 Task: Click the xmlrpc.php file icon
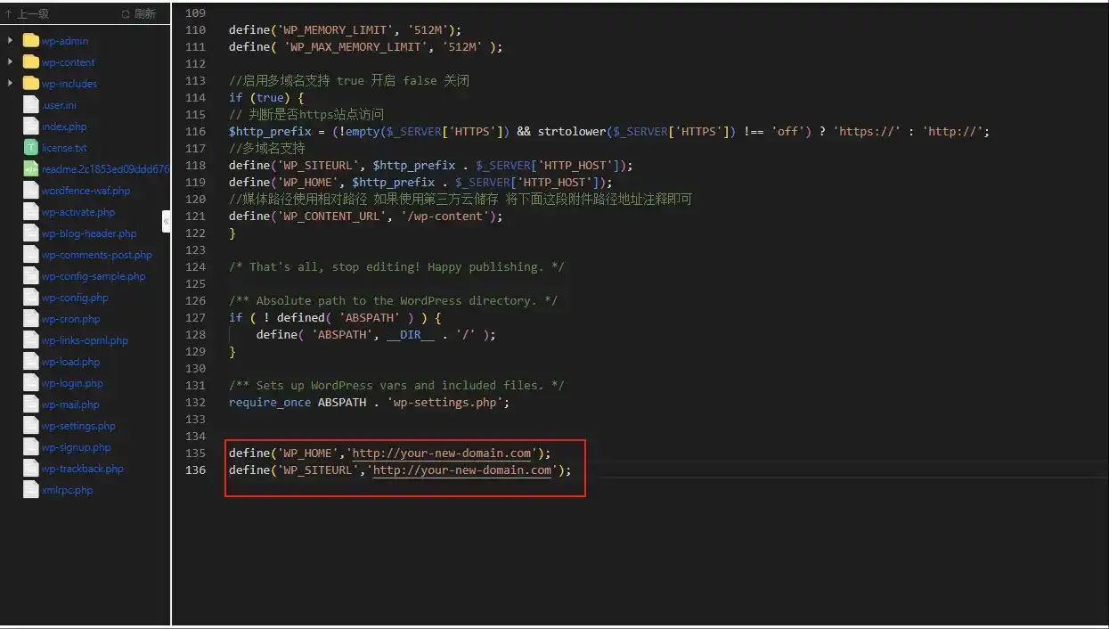click(31, 490)
